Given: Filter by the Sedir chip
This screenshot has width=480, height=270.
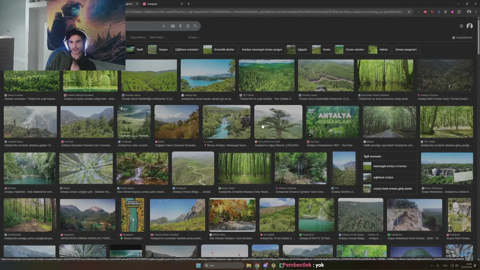Looking at the screenshot, I should tap(135, 49).
